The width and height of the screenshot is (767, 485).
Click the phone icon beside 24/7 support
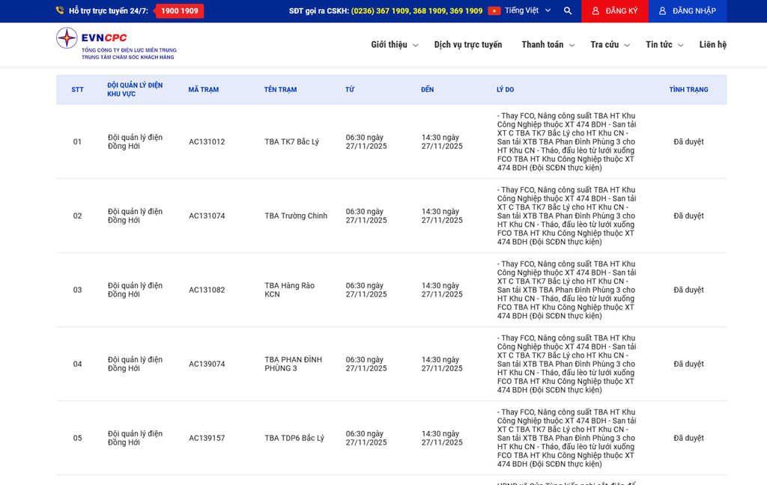[x=60, y=10]
